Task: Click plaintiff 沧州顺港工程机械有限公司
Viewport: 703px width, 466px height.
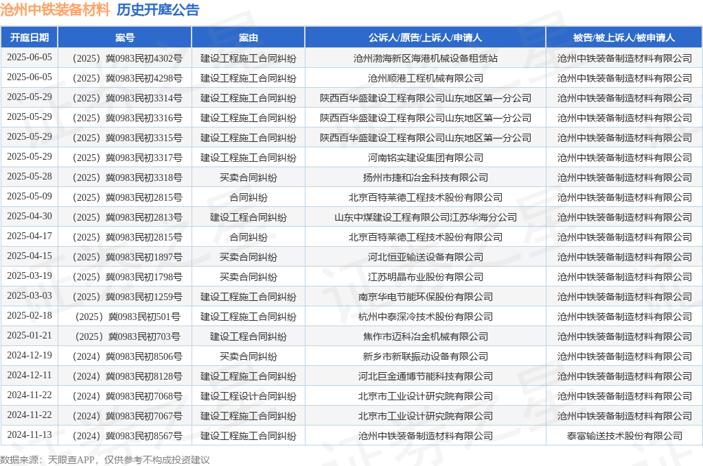Action: pyautogui.click(x=426, y=78)
